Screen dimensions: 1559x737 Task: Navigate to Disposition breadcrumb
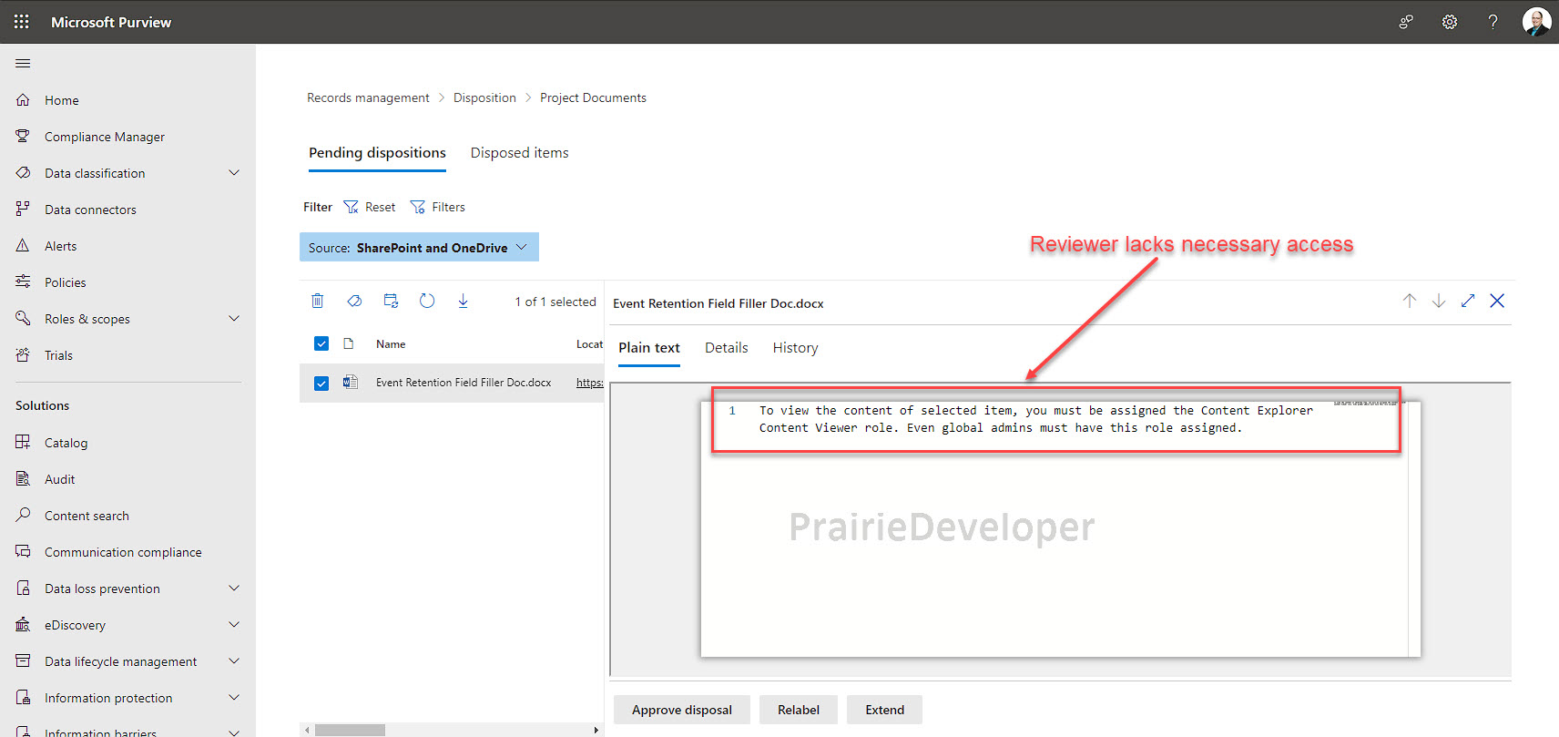tap(484, 97)
